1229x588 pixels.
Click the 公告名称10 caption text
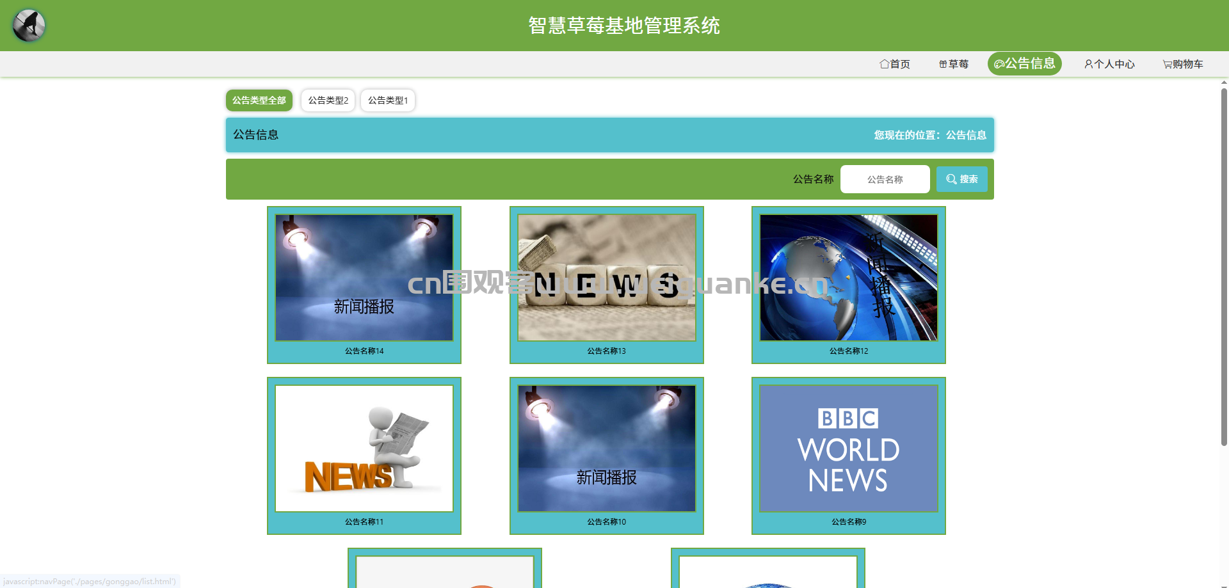(x=607, y=522)
